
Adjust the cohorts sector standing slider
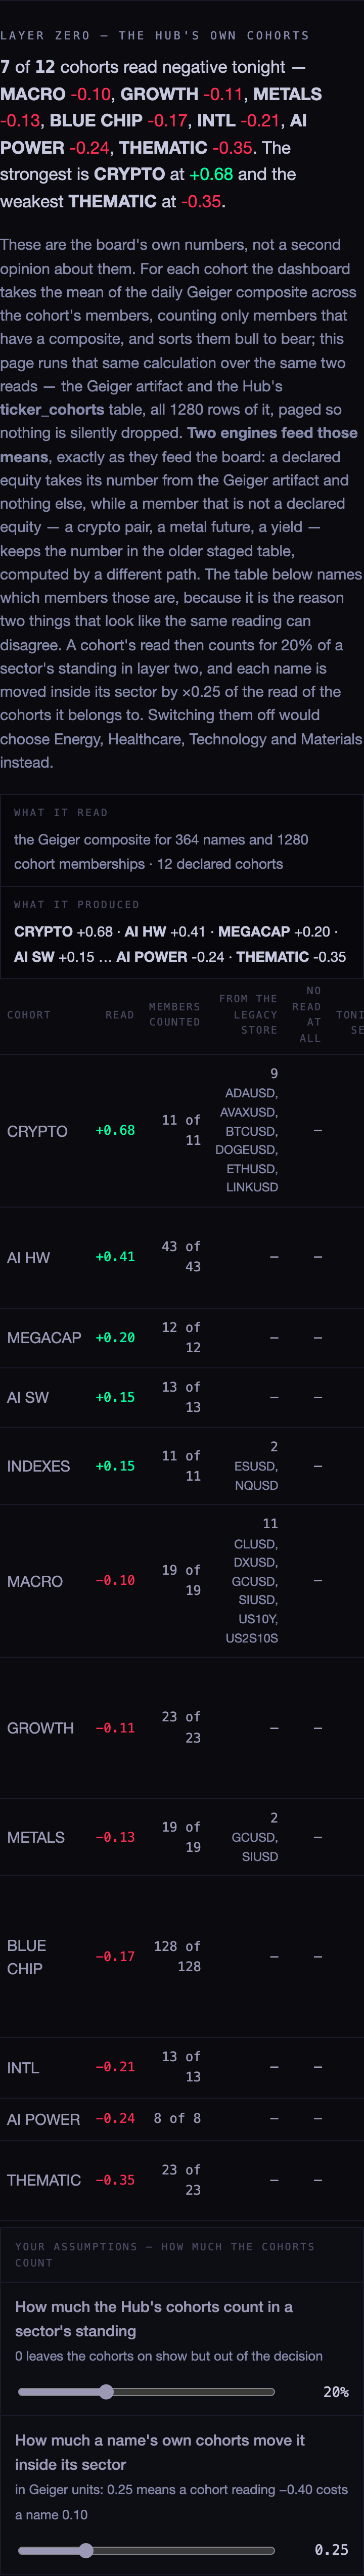tap(146, 2391)
